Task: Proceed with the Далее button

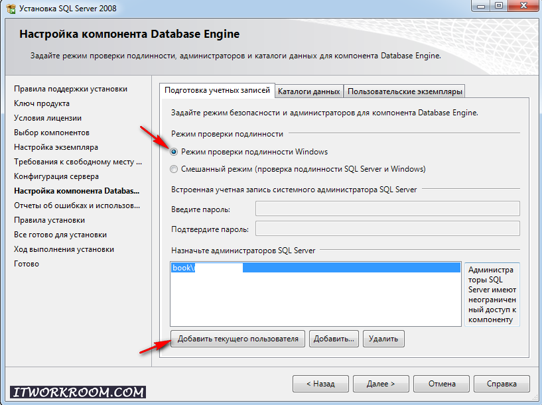Action: click(x=381, y=384)
